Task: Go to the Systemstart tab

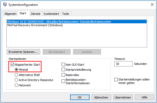Action: point(51,14)
